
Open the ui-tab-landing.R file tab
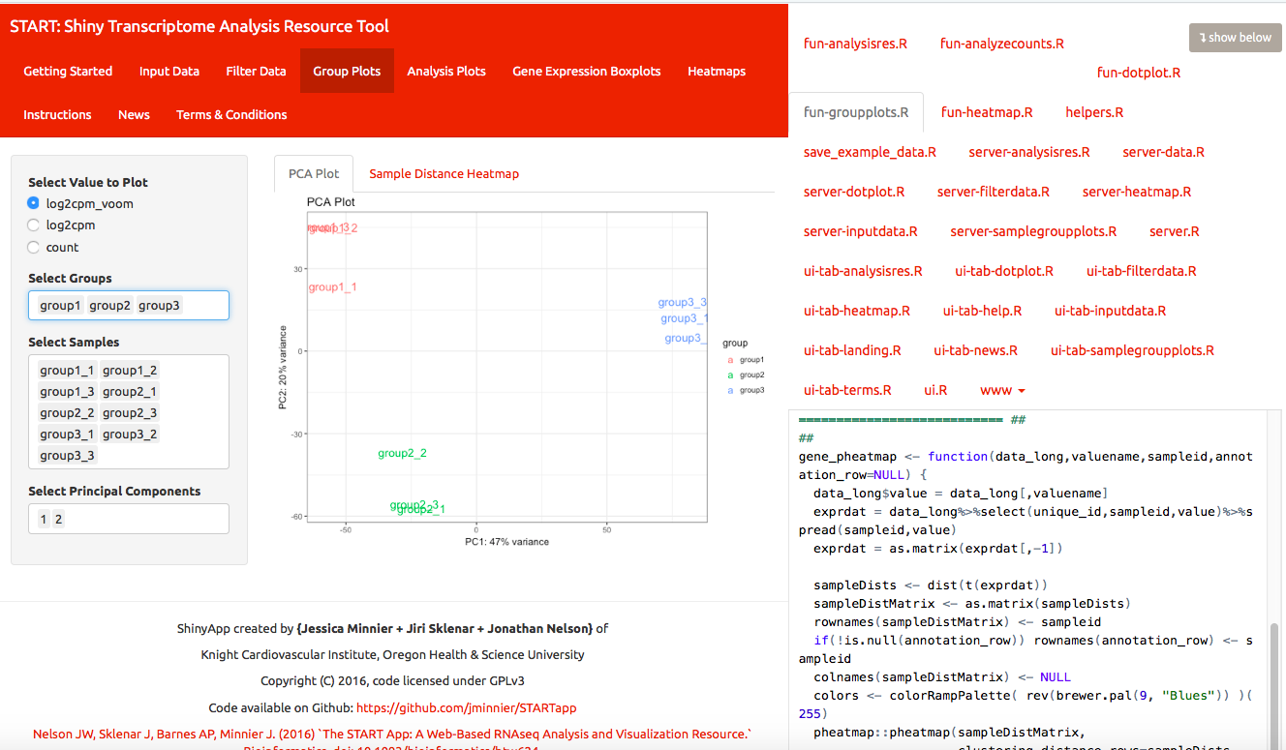[852, 350]
